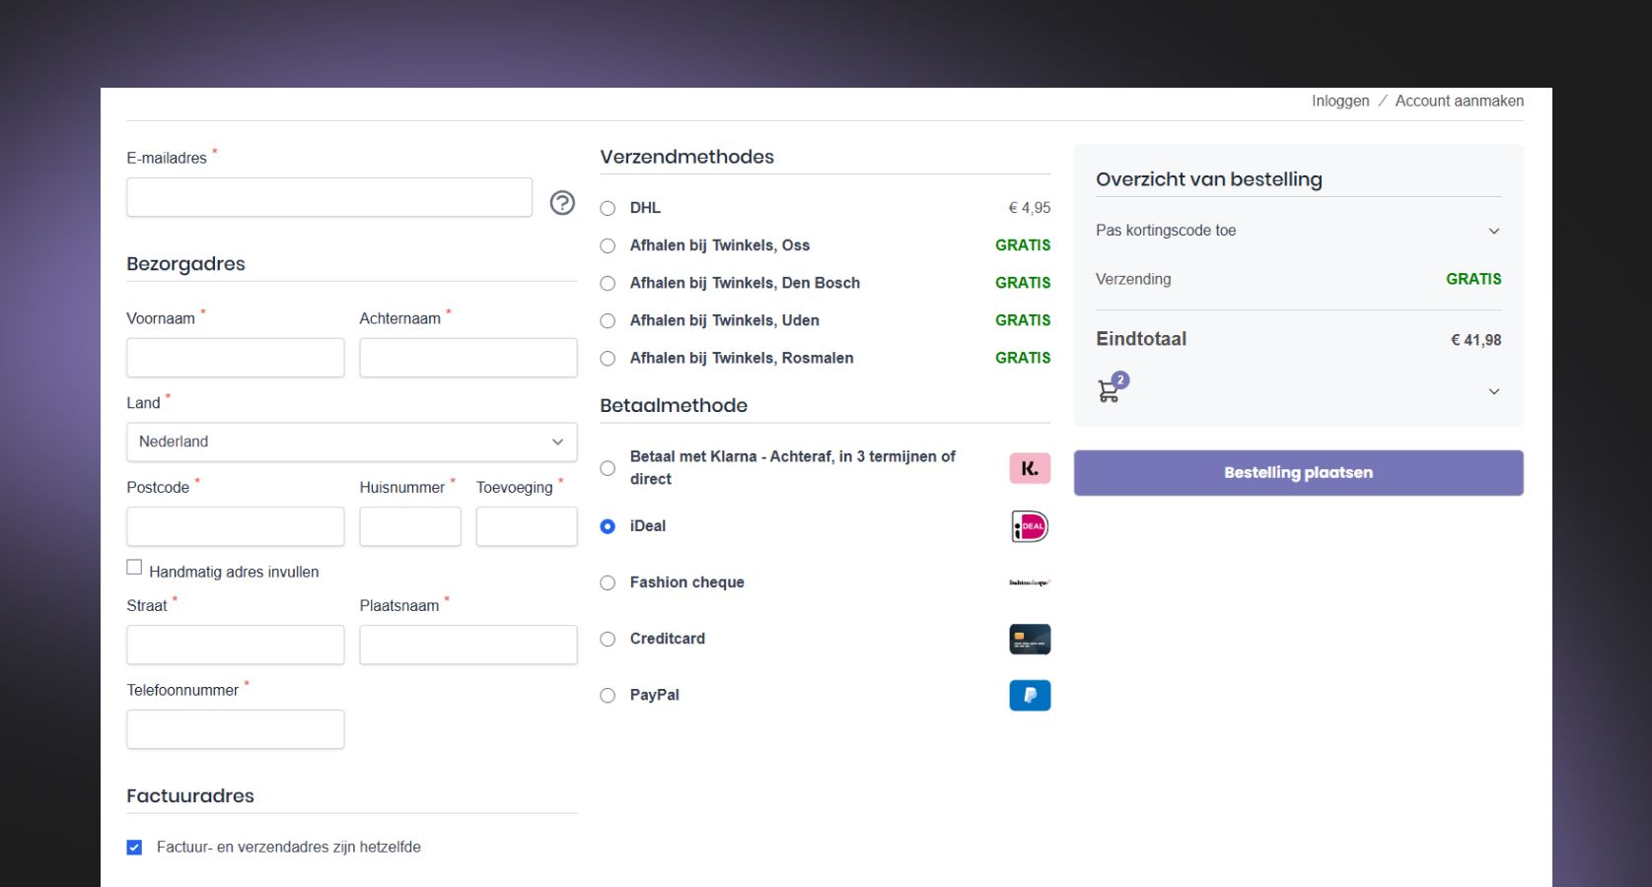Focus the Straat input field
This screenshot has width=1652, height=887.
tap(236, 645)
